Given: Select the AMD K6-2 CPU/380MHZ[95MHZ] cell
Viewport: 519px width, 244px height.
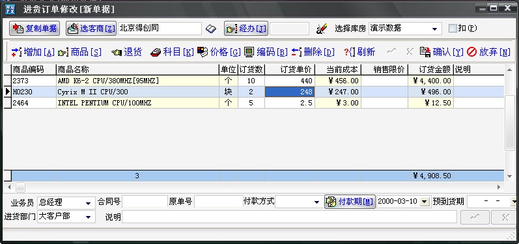Looking at the screenshot, I should coord(137,81).
